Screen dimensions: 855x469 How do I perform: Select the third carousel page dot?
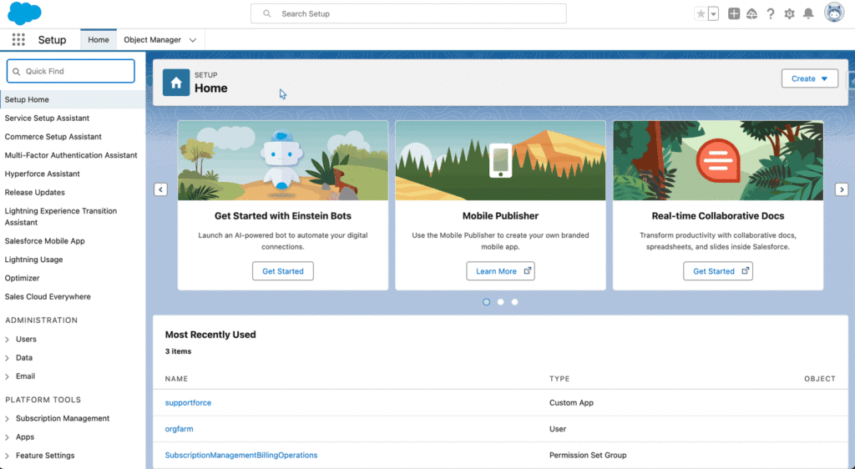point(514,302)
